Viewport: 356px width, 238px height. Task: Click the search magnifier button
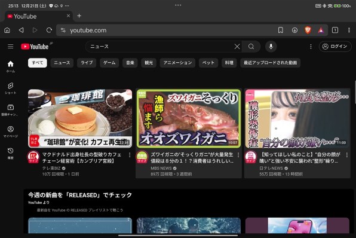[x=251, y=47]
